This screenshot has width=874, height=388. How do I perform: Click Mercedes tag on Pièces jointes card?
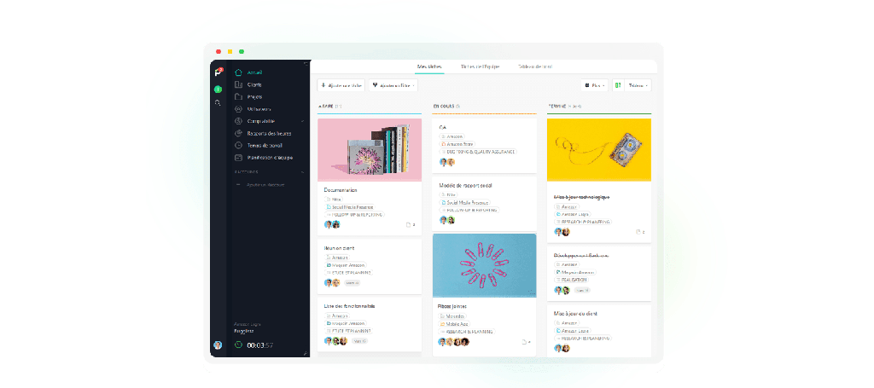click(452, 316)
